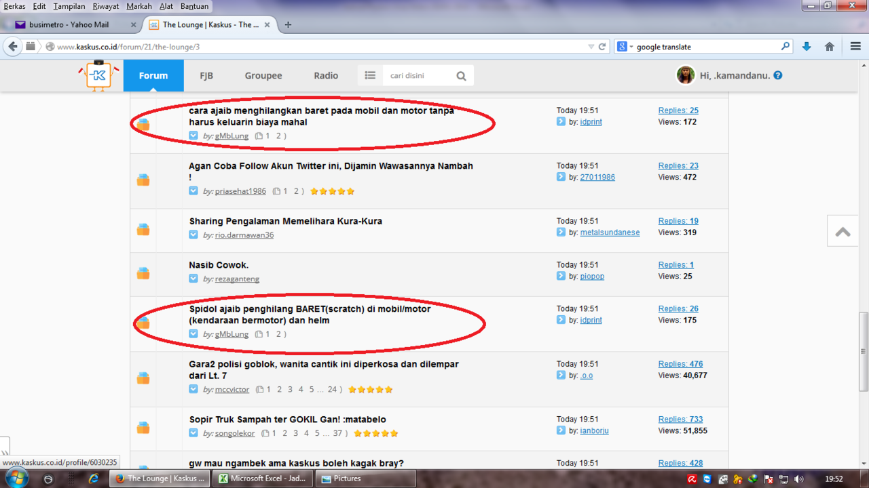Open the Riwayat menu

[105, 6]
